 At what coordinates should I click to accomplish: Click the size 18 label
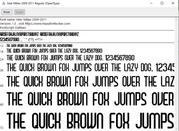[2, 52]
